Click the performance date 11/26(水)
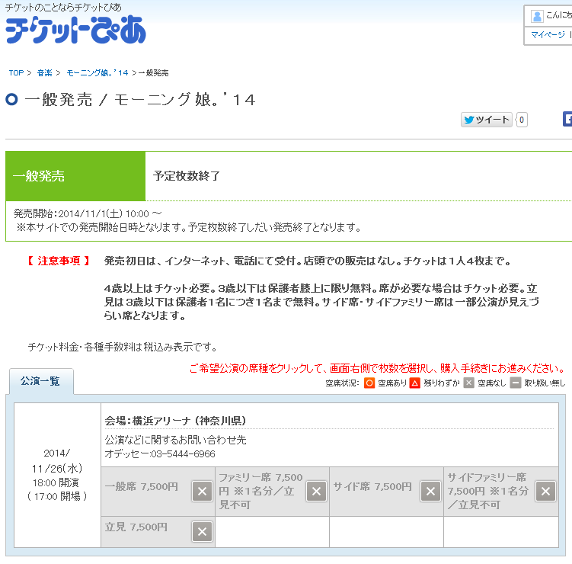Viewport: 572px width, 564px height. tap(57, 469)
